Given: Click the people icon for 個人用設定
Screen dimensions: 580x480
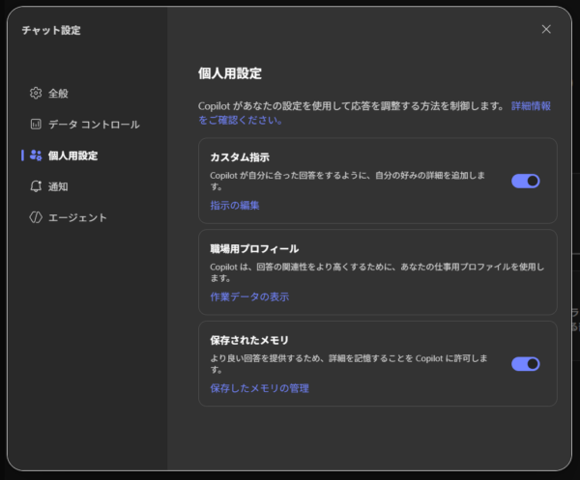Looking at the screenshot, I should (x=36, y=155).
